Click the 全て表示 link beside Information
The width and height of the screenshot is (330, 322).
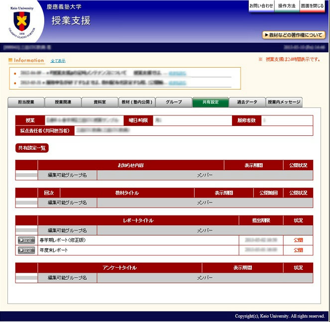(58, 61)
